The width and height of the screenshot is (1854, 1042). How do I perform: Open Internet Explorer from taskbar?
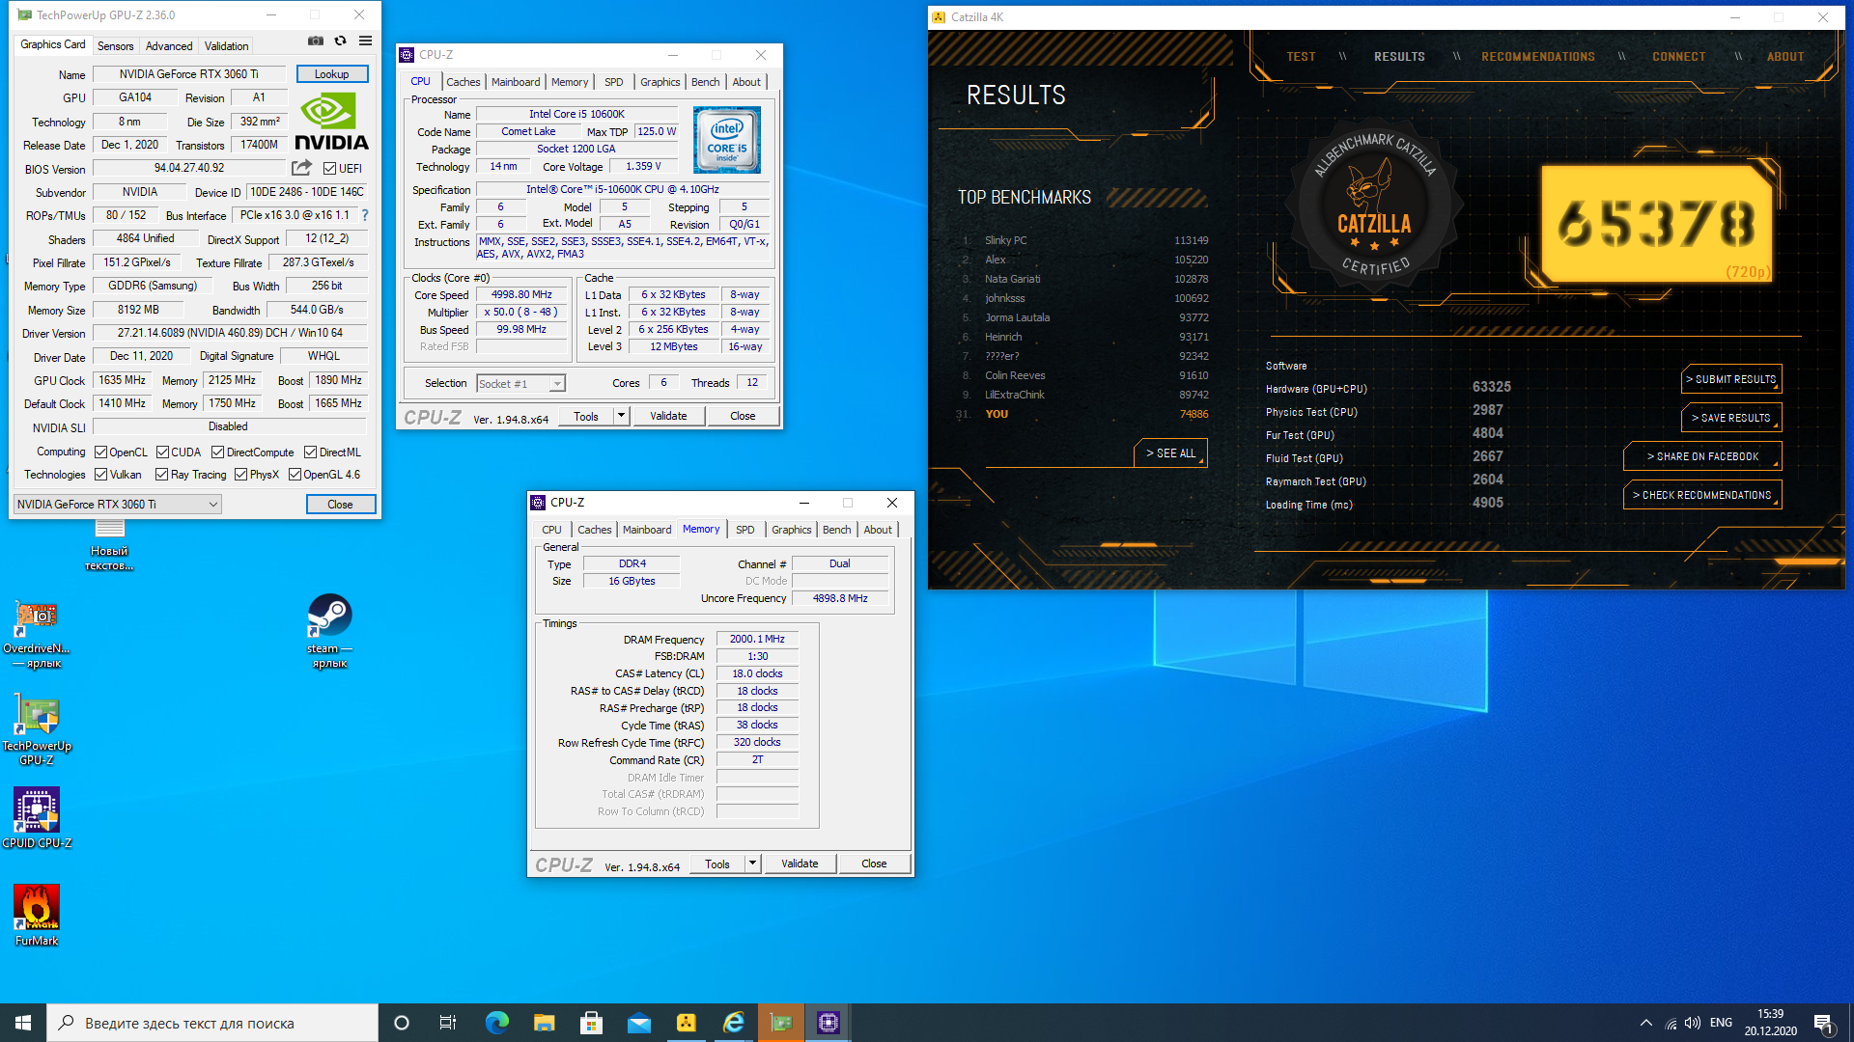coord(733,1023)
